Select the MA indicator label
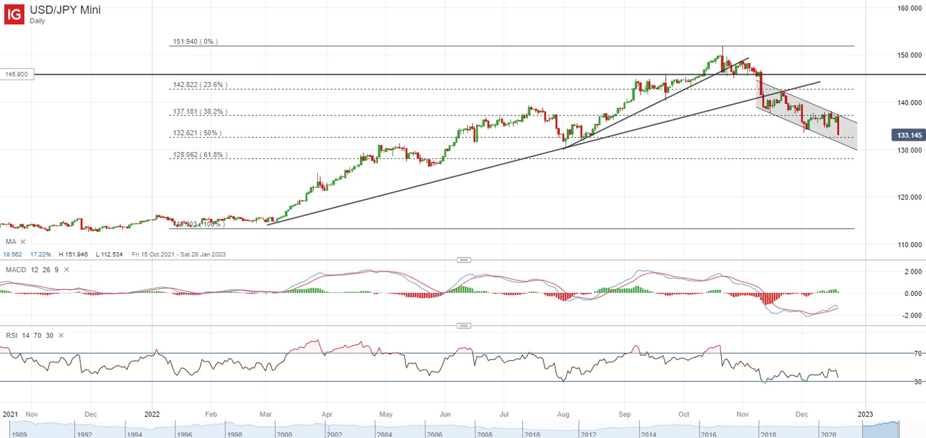The width and height of the screenshot is (926, 438). 10,242
